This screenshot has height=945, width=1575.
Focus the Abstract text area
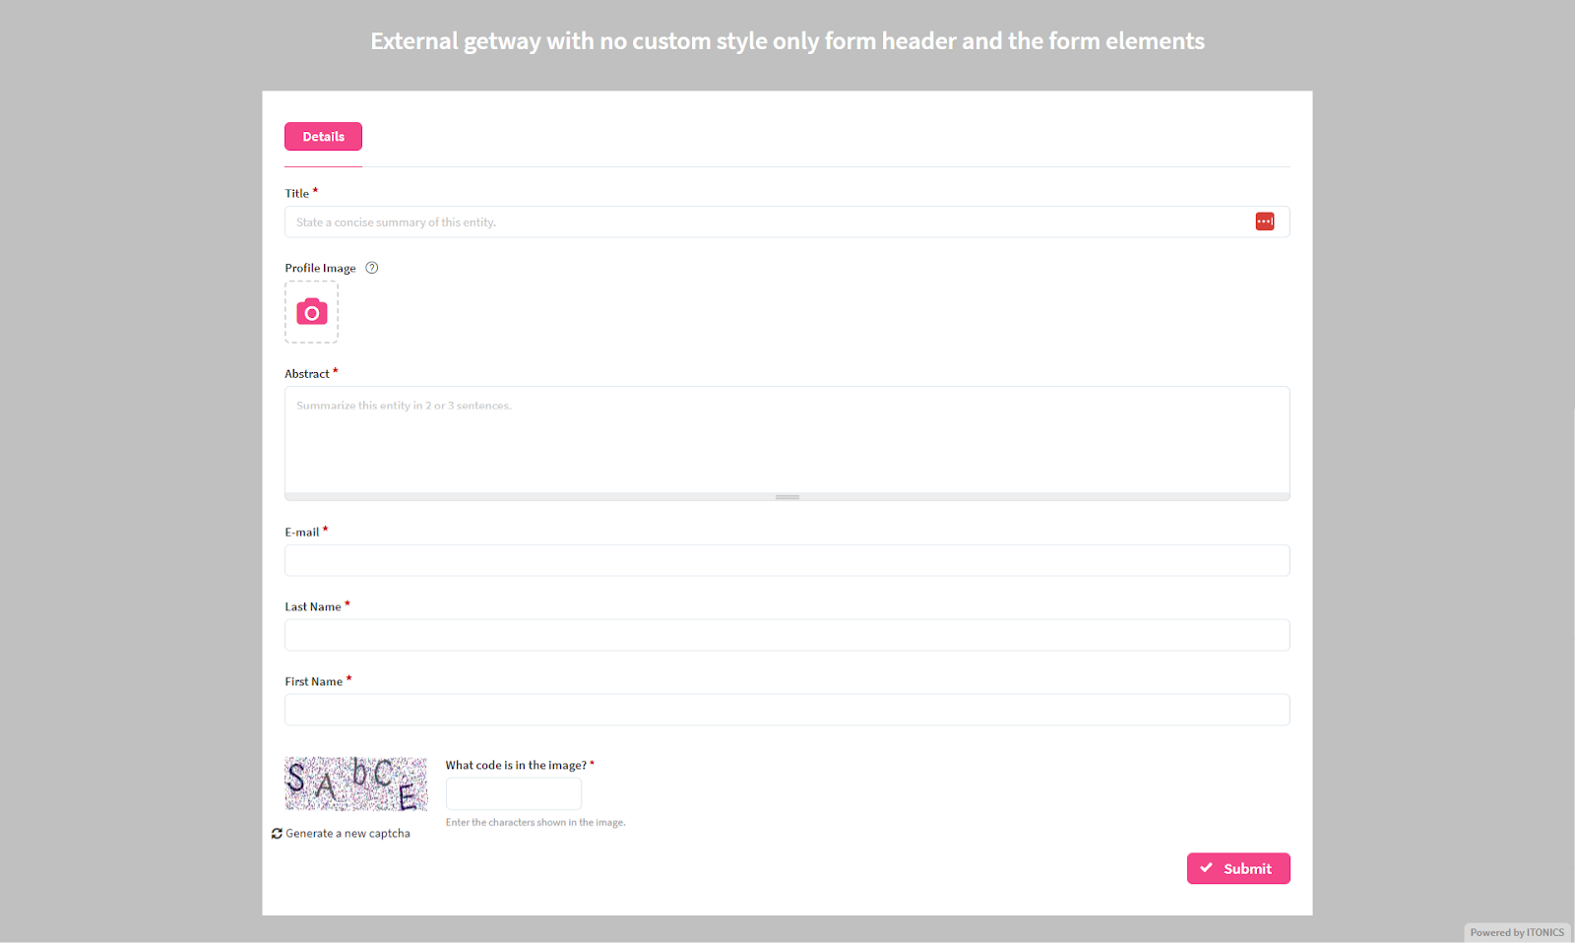(x=787, y=439)
